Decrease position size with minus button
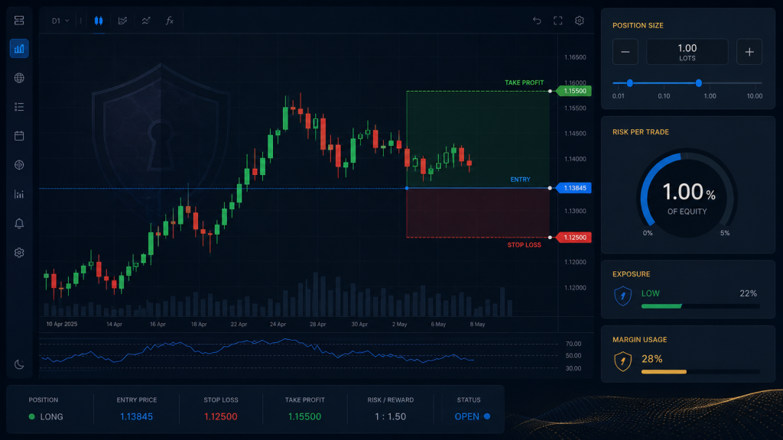 point(625,52)
